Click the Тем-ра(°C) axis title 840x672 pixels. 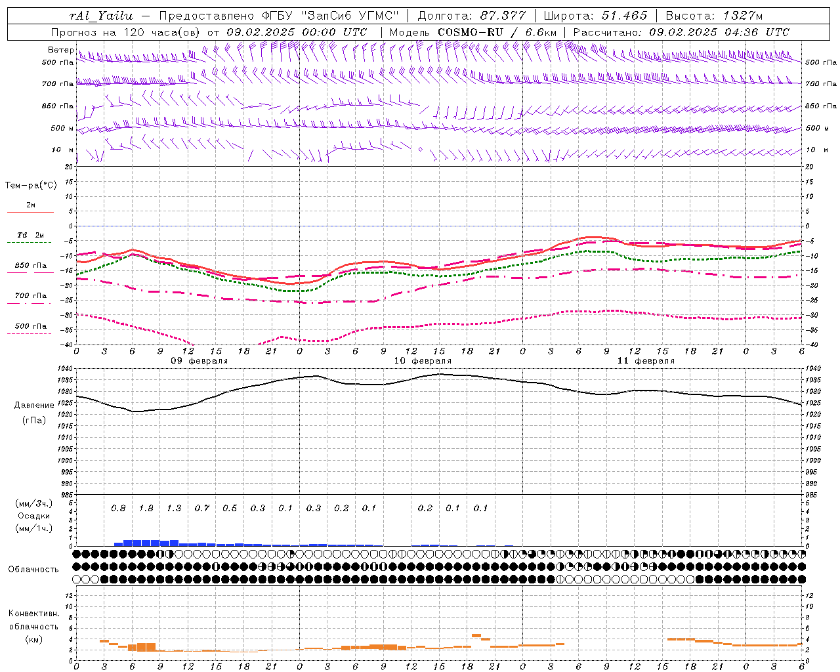(x=31, y=186)
